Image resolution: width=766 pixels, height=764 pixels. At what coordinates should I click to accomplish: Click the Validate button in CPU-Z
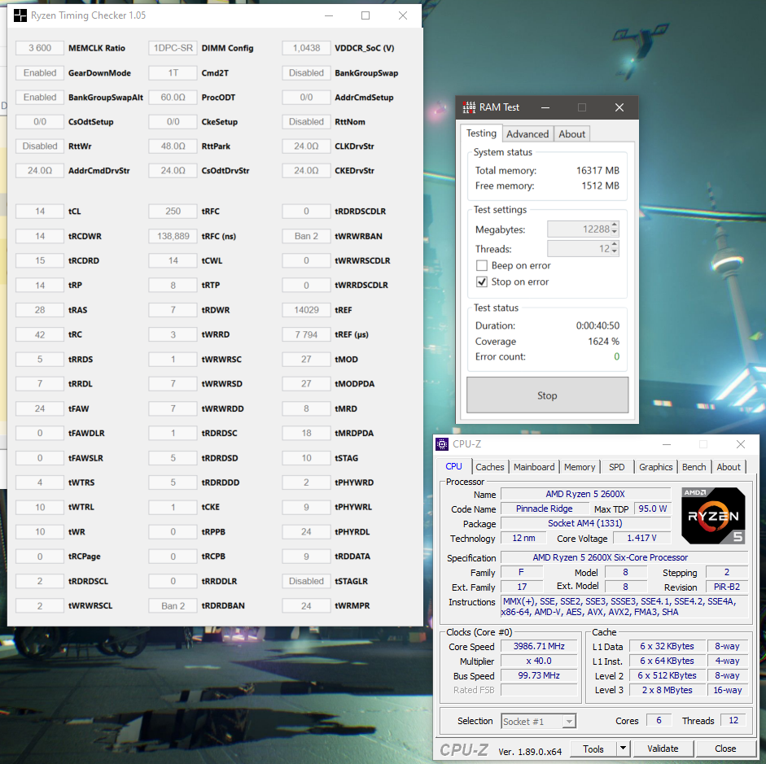coord(663,749)
